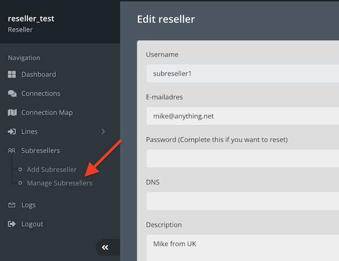Image resolution: width=339 pixels, height=261 pixels.
Task: Focus the DNS text field
Action: click(242, 201)
